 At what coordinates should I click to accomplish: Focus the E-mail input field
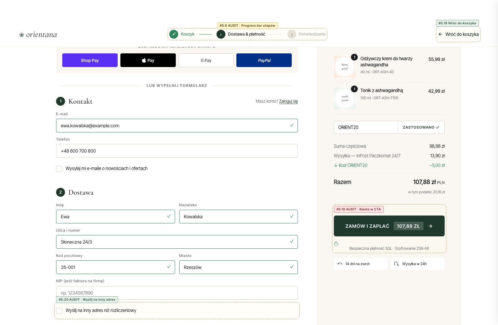point(177,126)
